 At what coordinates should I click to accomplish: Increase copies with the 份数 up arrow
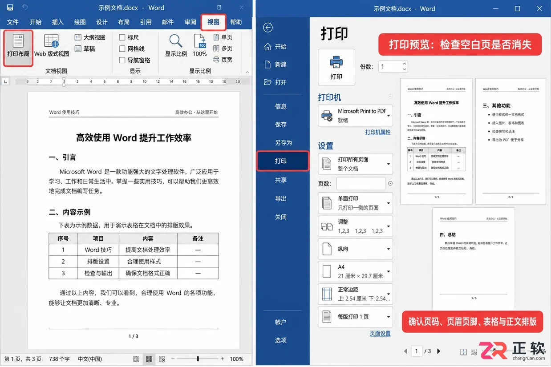[404, 64]
